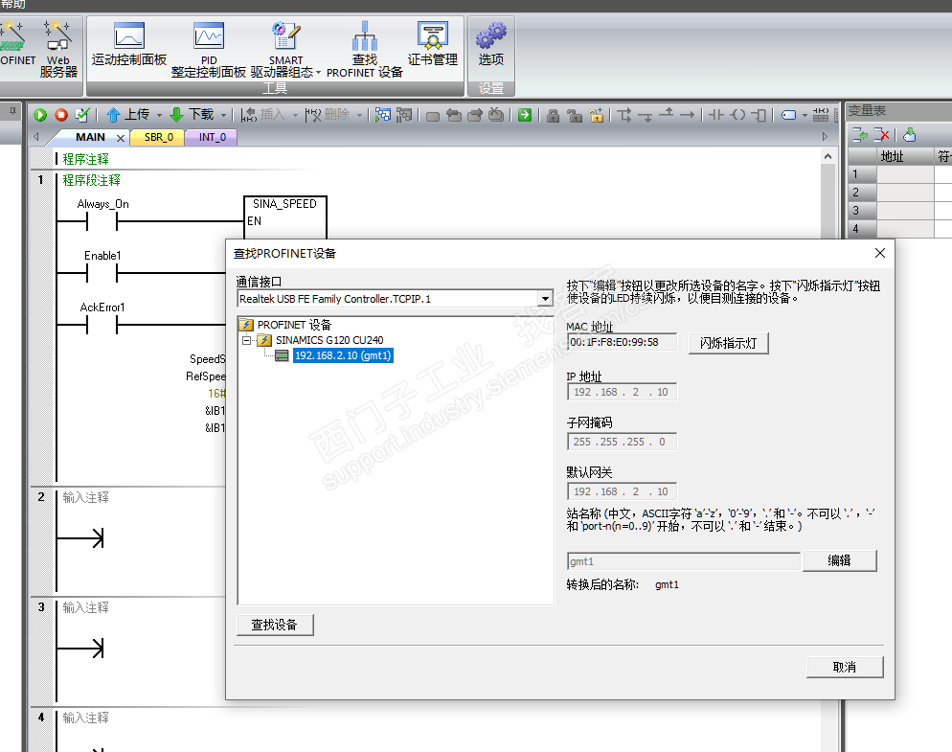Screen dimensions: 952x752
Task: Click the green go-to arrow icon
Action: tap(525, 115)
